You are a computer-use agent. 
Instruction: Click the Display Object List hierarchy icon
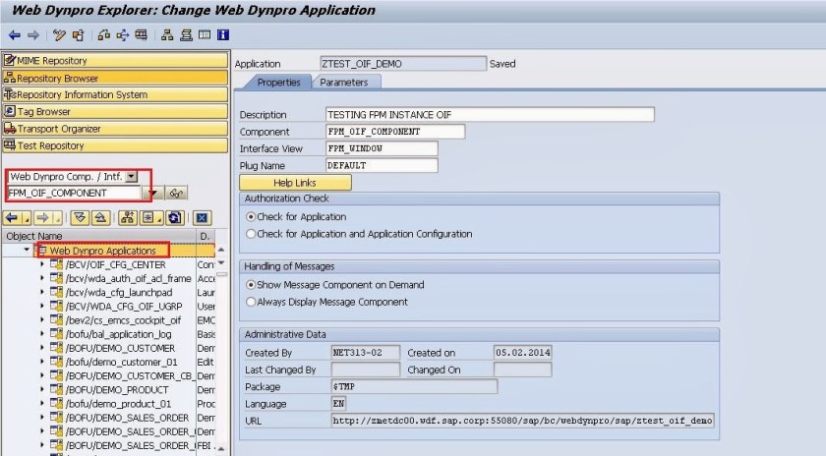[x=167, y=35]
